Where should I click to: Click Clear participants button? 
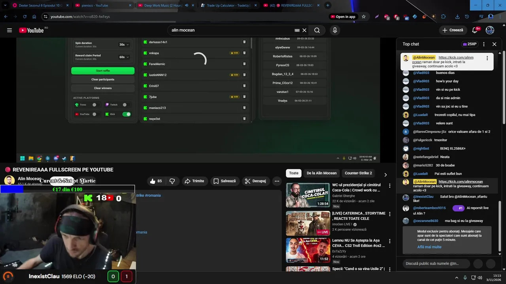(103, 79)
